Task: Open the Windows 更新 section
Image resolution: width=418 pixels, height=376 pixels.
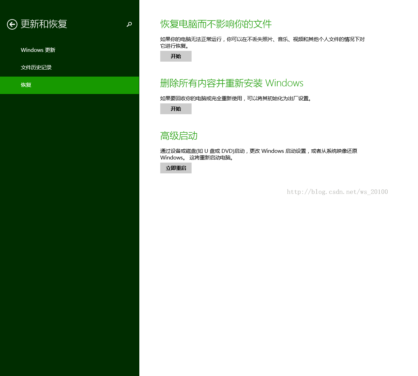Action: pos(69,50)
